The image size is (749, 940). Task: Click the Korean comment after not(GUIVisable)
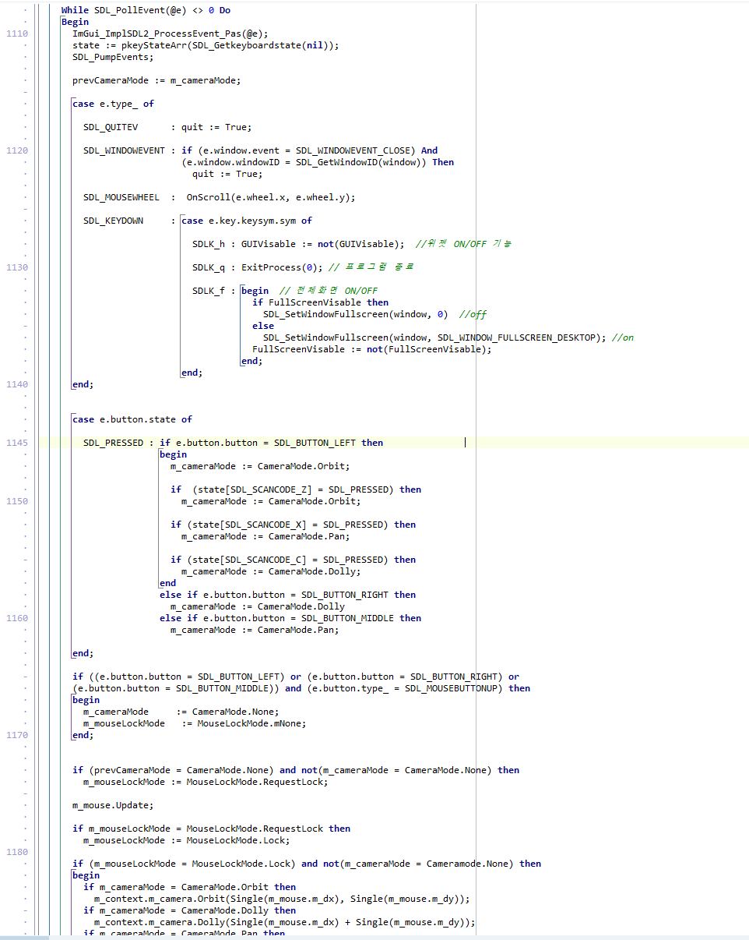click(x=464, y=244)
